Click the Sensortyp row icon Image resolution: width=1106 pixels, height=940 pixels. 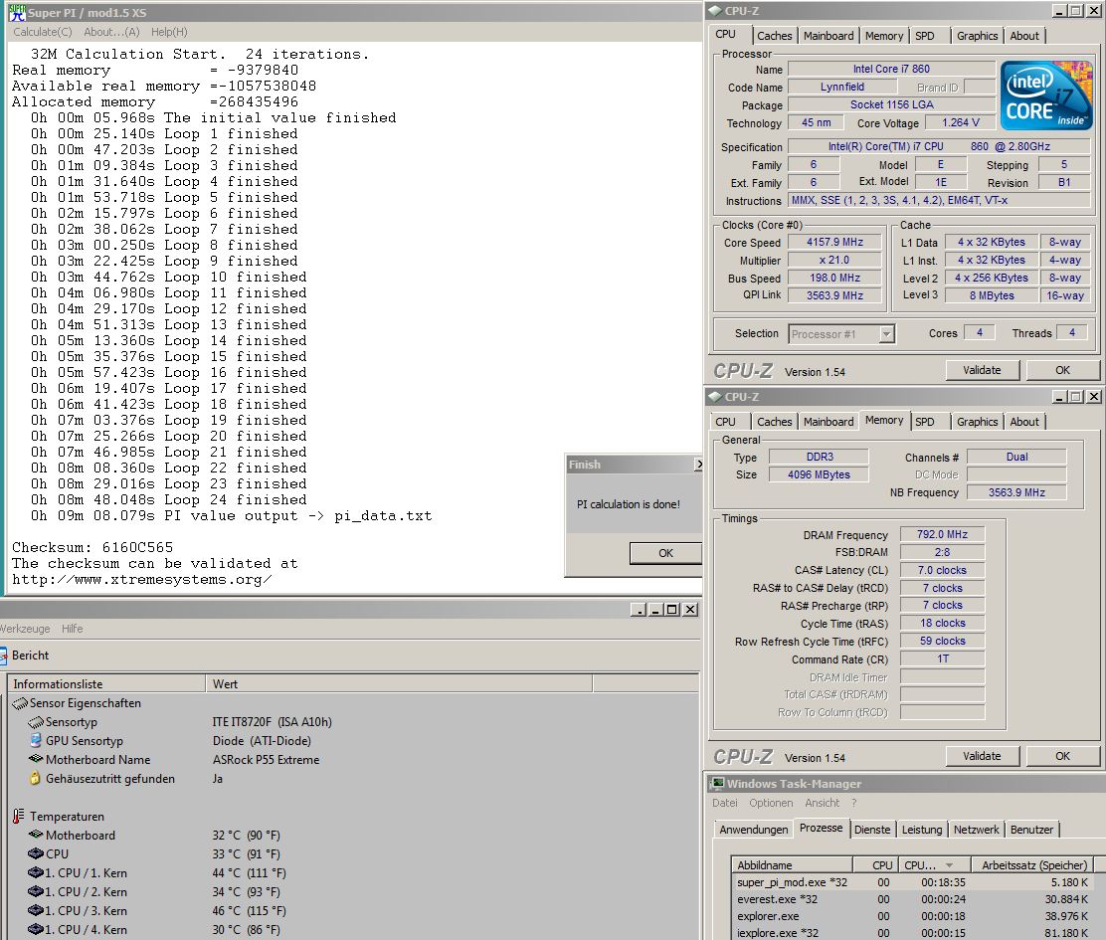point(35,722)
